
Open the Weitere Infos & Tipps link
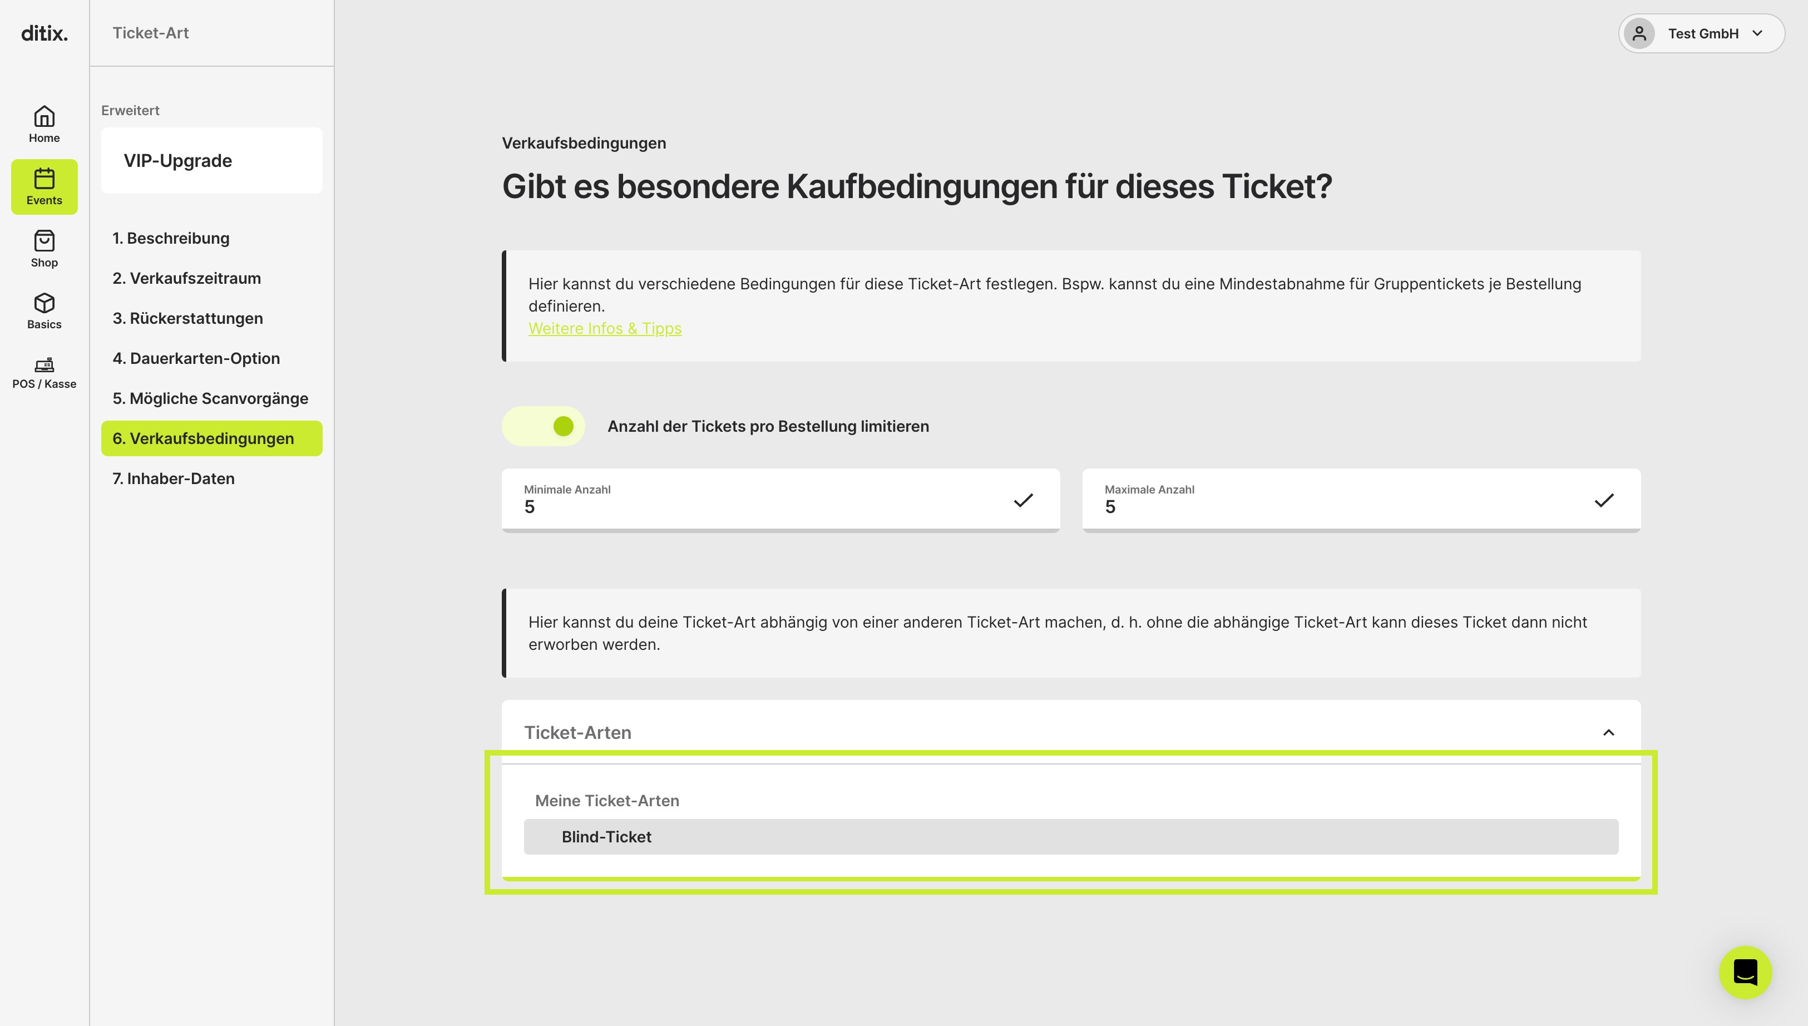(604, 328)
